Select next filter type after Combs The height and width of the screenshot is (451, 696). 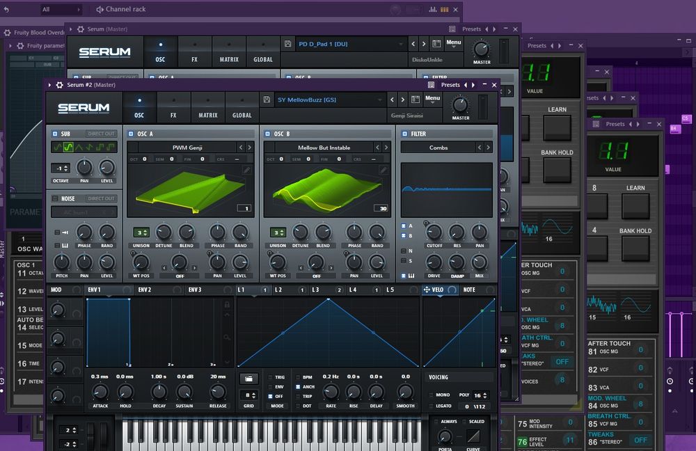[x=488, y=148]
